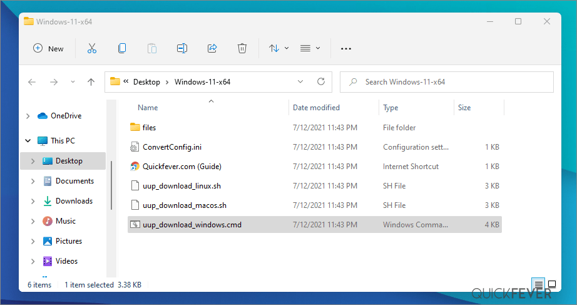Screen dimensions: 577x305
Task: Select the files folder icon
Action: (x=135, y=127)
